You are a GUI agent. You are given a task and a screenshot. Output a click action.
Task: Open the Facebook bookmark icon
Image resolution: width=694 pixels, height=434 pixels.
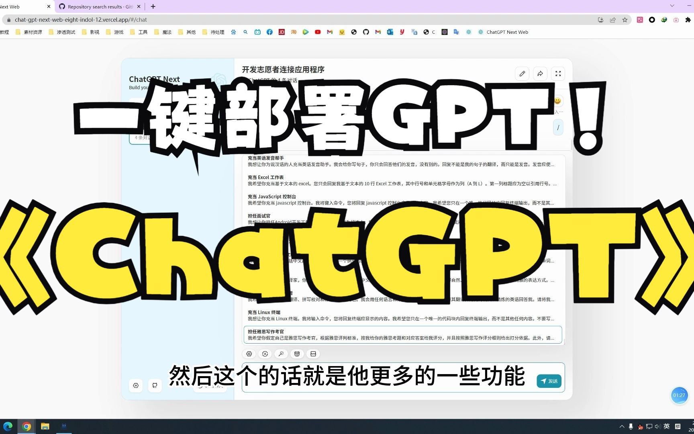269,32
